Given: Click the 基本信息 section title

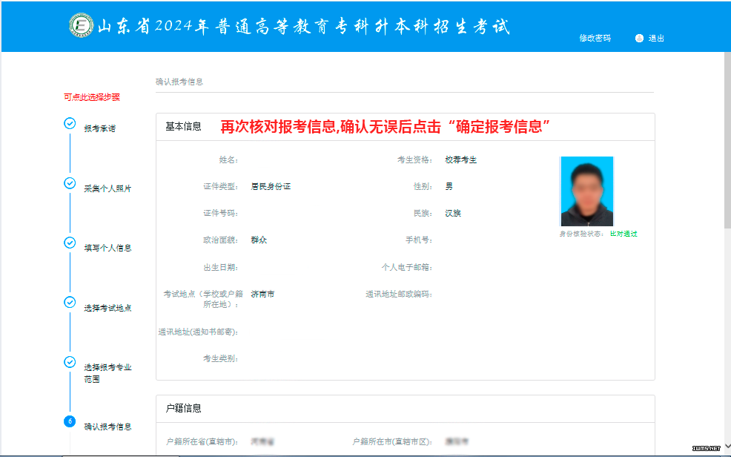Looking at the screenshot, I should [x=184, y=126].
